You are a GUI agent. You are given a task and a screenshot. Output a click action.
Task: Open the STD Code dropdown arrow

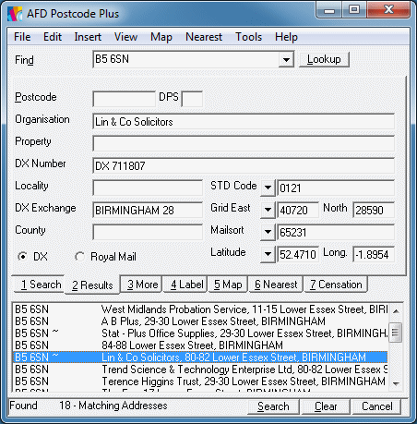coord(268,188)
